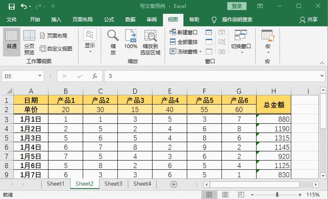Switch to the 帮助 ribbon tab
The height and width of the screenshot is (199, 328).
click(194, 20)
